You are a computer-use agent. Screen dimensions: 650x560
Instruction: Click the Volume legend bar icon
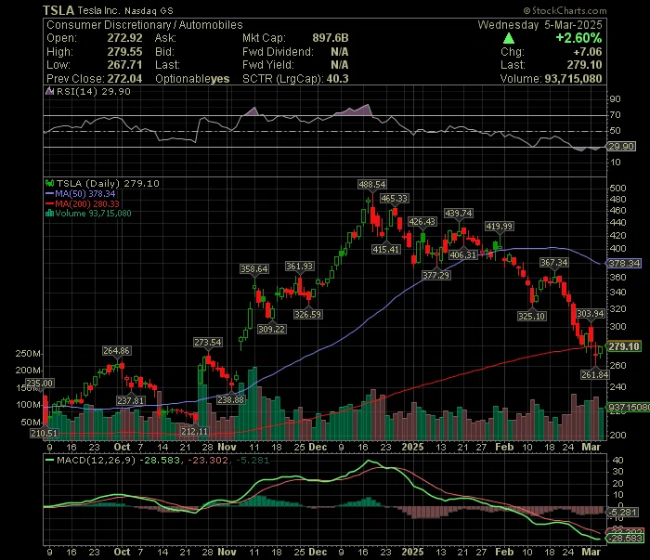coord(49,214)
